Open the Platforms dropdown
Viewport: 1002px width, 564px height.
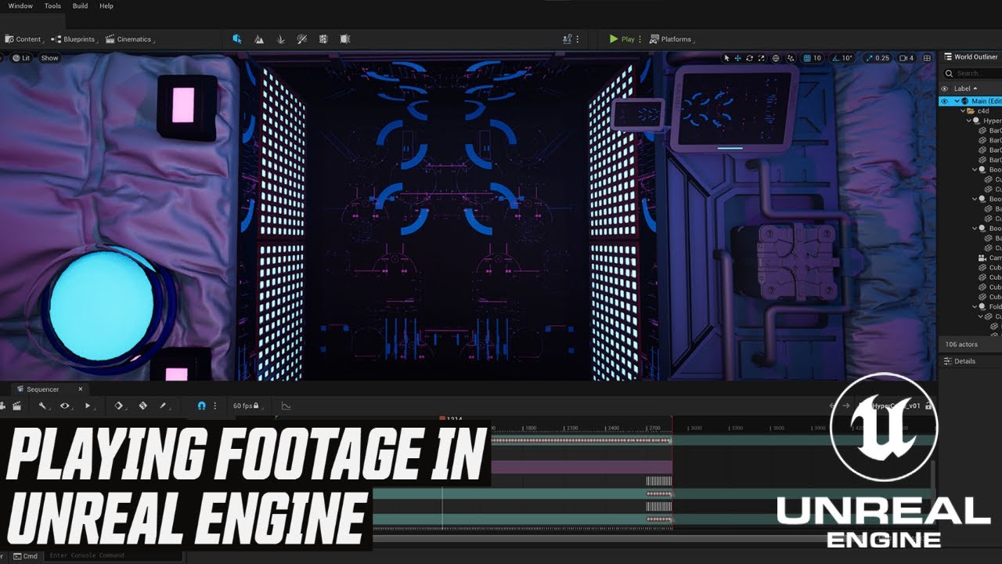pos(672,39)
